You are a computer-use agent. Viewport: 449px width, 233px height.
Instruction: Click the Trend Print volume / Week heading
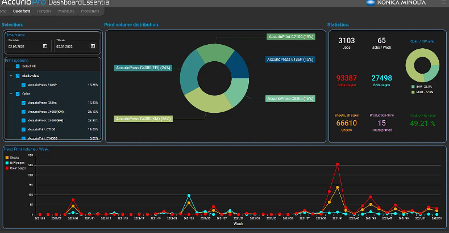point(26,149)
